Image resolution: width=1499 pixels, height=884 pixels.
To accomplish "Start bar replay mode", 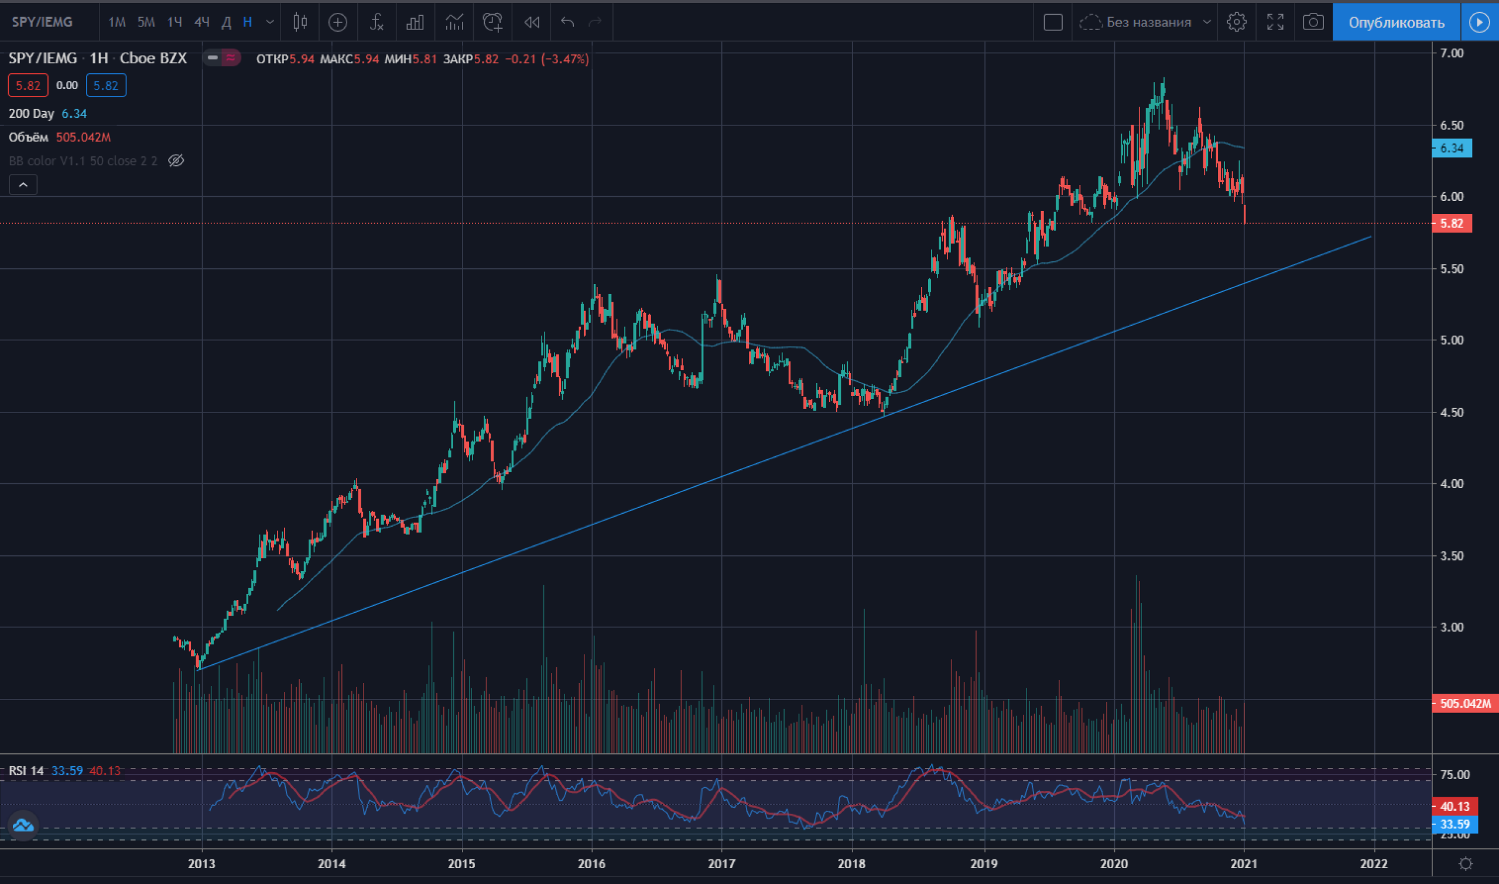I will click(x=532, y=22).
